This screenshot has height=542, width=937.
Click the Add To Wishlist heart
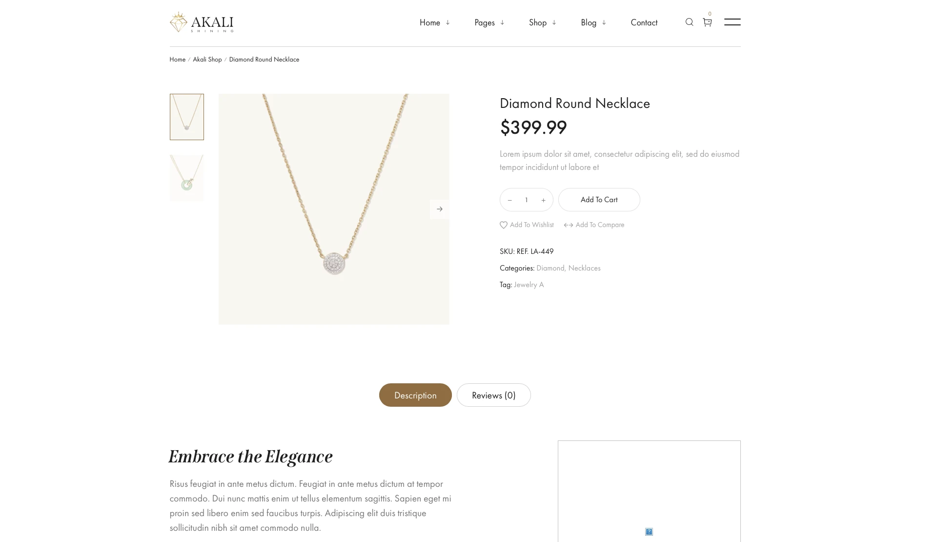tap(504, 225)
